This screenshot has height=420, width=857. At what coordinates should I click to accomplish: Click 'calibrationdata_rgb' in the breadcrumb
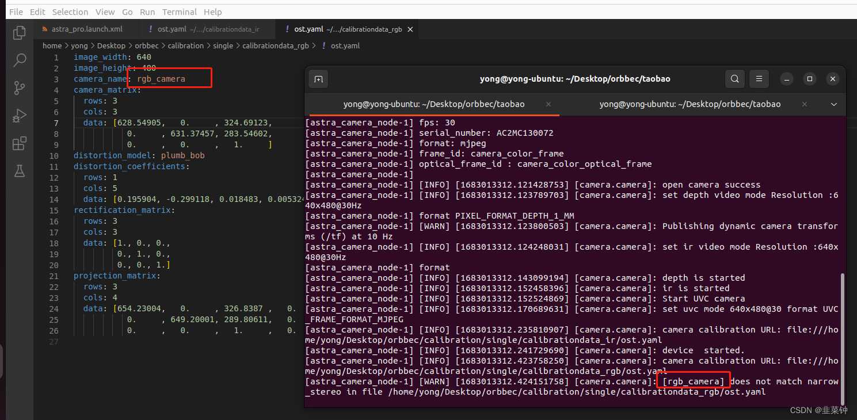pos(276,45)
